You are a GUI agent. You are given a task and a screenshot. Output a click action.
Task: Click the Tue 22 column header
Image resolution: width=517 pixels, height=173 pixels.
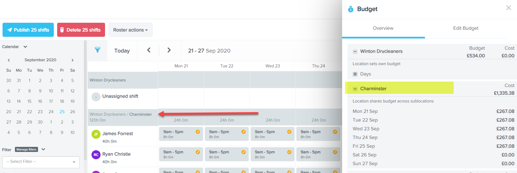click(227, 66)
